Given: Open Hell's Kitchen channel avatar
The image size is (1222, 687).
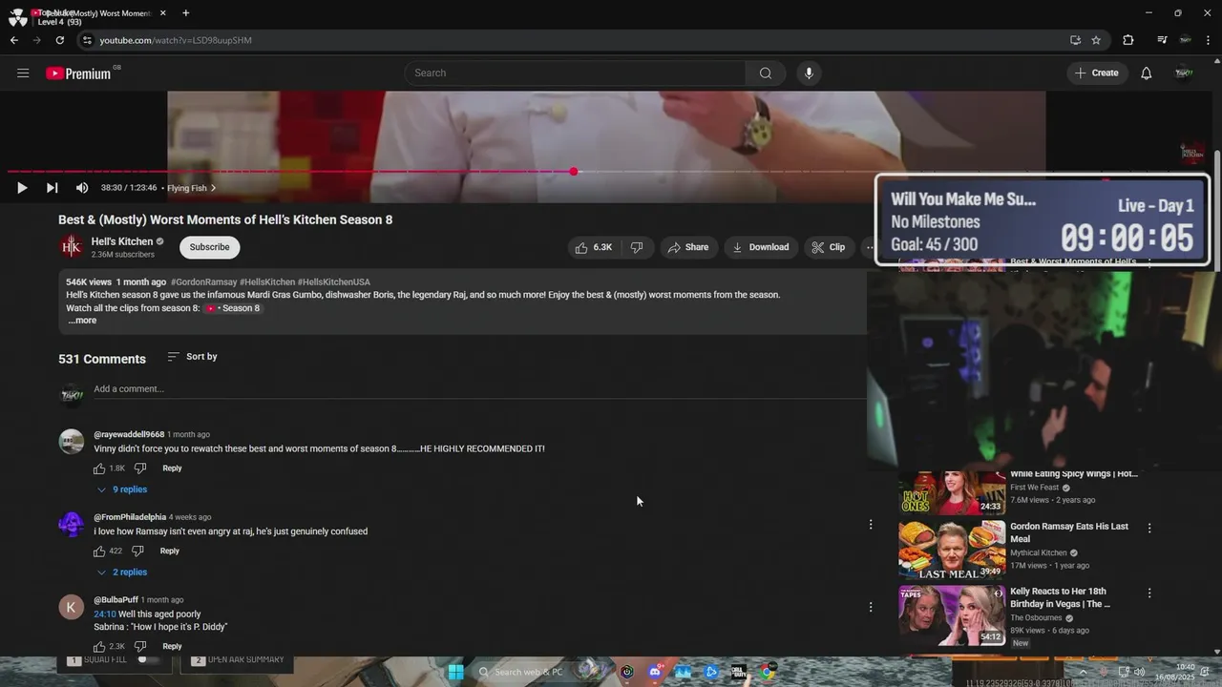Looking at the screenshot, I should 72,247.
